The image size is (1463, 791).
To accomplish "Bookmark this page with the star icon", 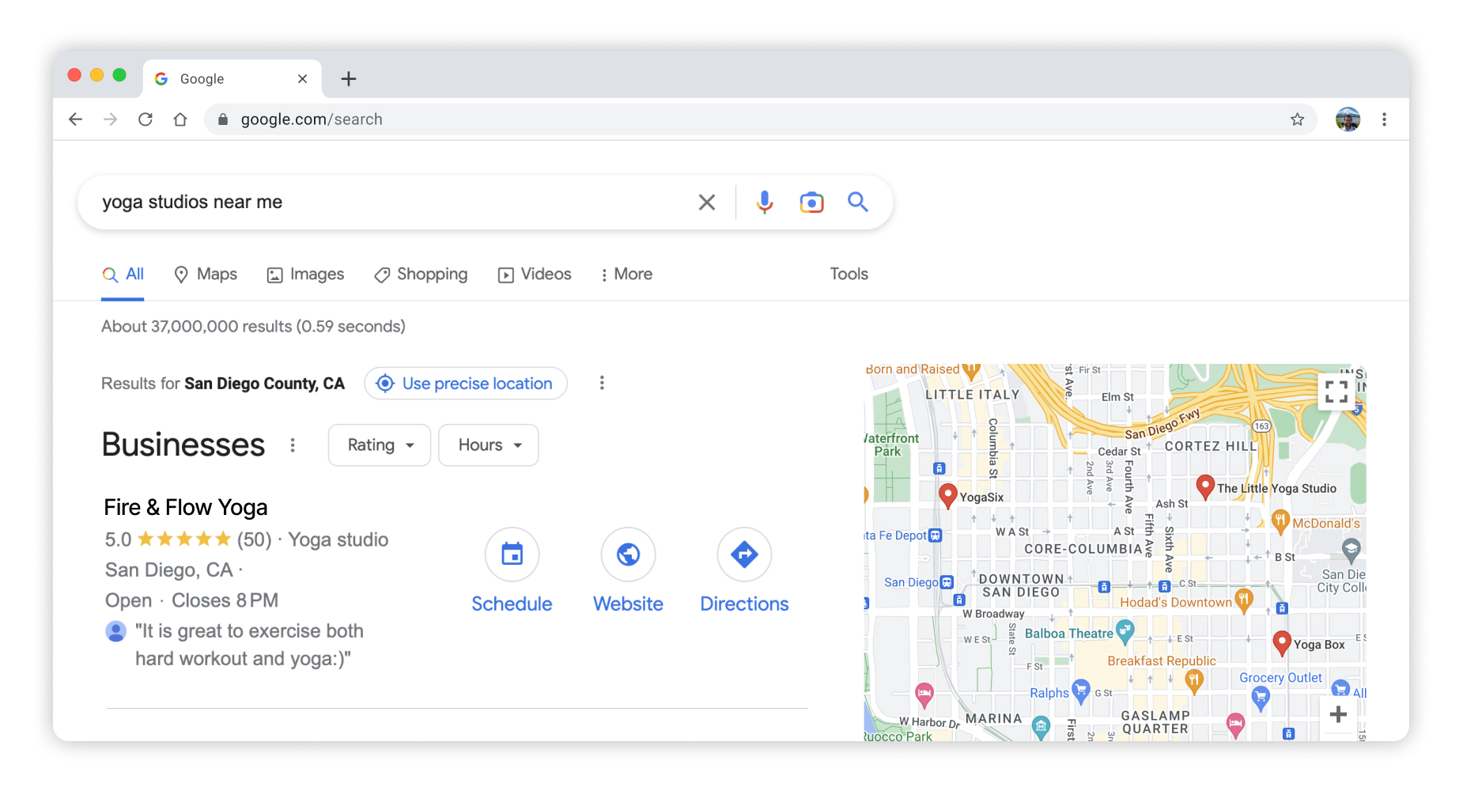I will pos(1297,119).
